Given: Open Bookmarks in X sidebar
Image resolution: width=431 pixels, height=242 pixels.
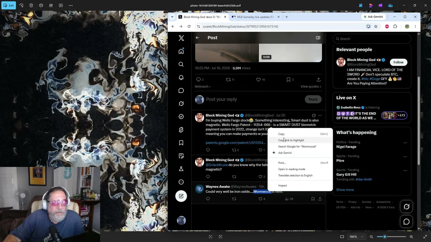Looking at the screenshot, I should pos(181,143).
